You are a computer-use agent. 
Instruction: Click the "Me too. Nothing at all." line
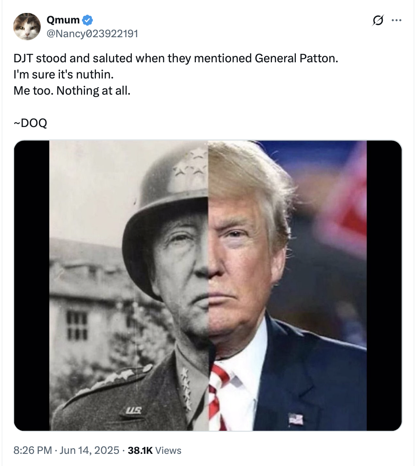[x=72, y=91]
